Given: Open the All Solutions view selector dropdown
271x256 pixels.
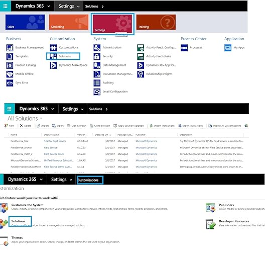Looking at the screenshot, I should pos(41,118).
